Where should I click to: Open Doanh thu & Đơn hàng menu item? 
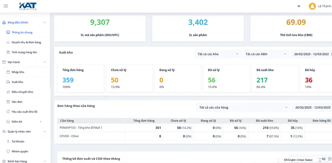(x=26, y=42)
